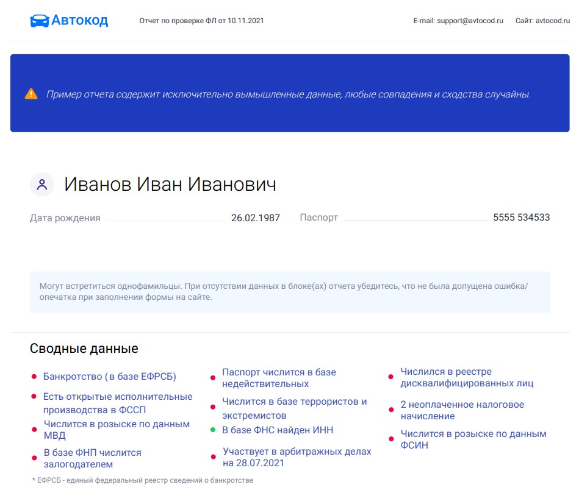
Task: Open Паспорт числится в базе недействительных
Action: tap(279, 378)
